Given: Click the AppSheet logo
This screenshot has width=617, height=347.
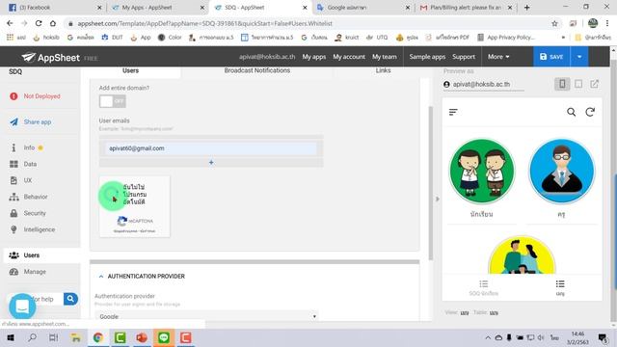Looking at the screenshot, I should [x=50, y=58].
